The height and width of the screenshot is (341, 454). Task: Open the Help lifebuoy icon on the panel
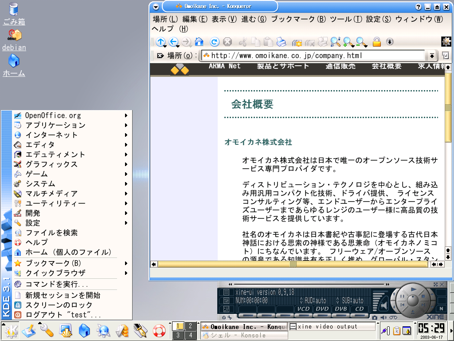point(159,331)
